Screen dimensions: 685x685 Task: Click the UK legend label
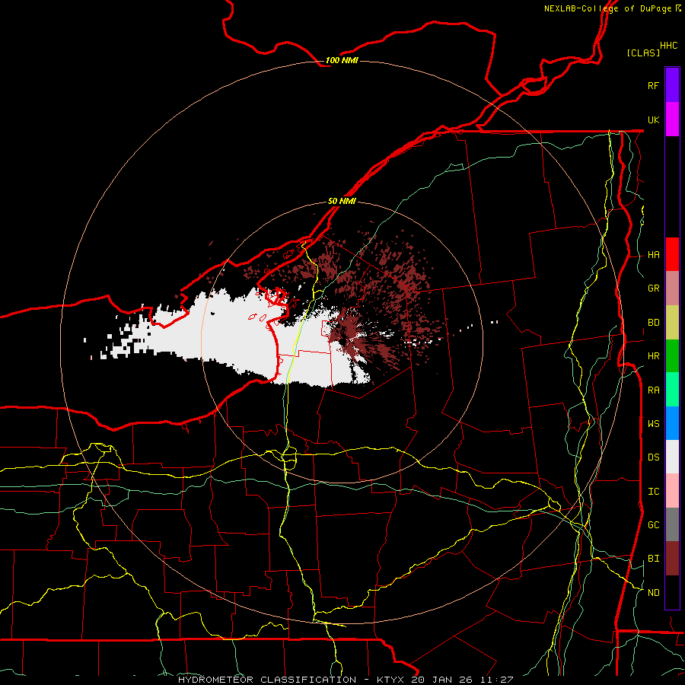coord(653,119)
